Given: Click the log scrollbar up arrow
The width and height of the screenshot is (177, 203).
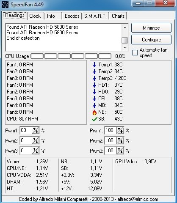Looking at the screenshot, I should (125, 27).
